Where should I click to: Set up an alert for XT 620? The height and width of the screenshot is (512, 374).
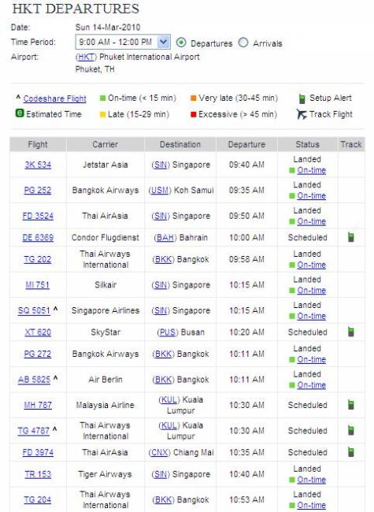coord(351,332)
